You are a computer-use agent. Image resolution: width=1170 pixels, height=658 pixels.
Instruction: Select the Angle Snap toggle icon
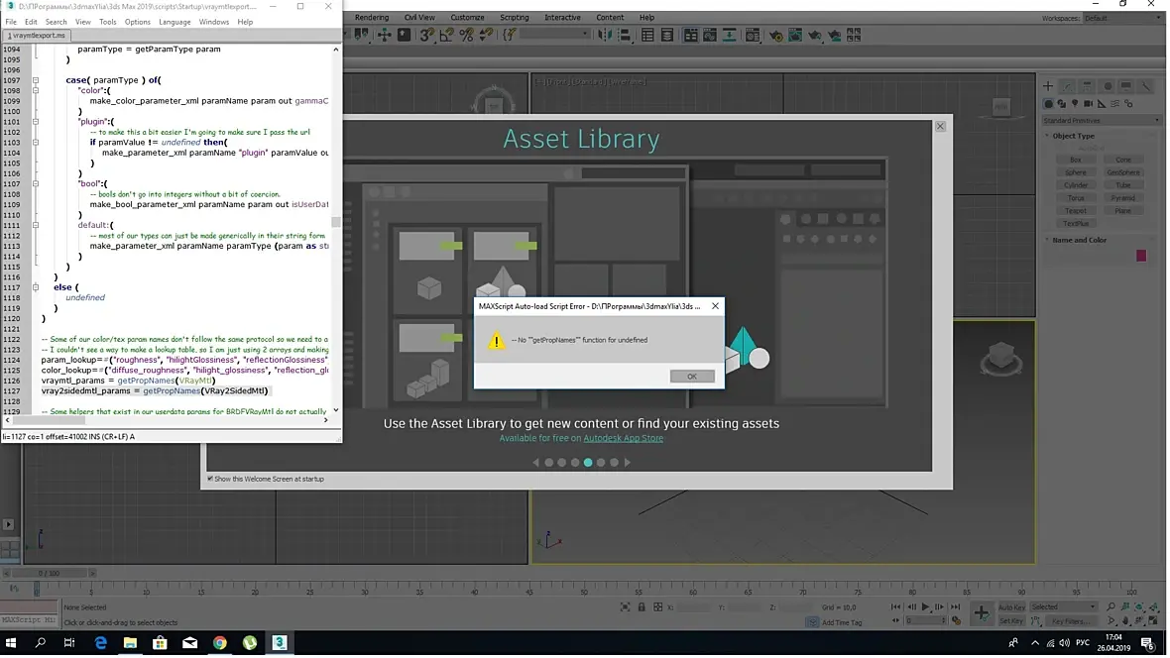tap(448, 35)
